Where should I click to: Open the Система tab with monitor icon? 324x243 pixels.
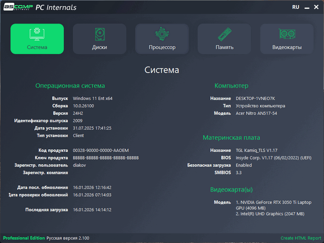click(x=37, y=39)
